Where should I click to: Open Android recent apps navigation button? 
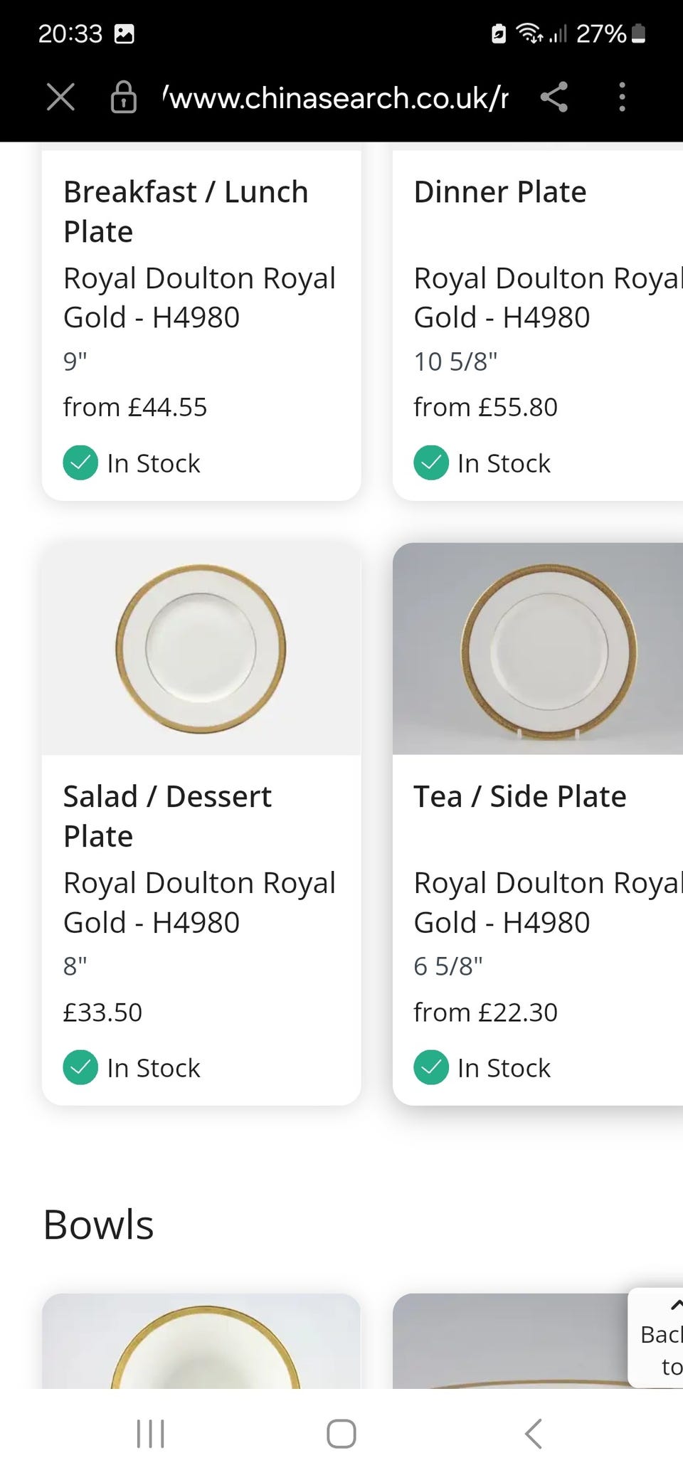click(150, 1434)
